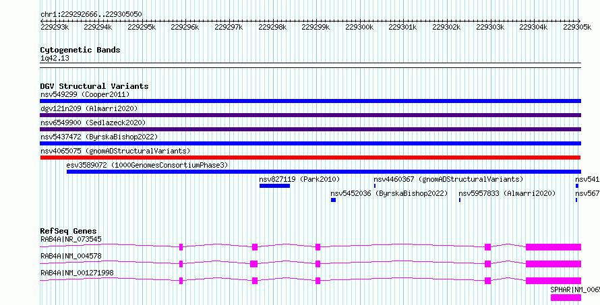The width and height of the screenshot is (600, 305).
Task: Click the RAB4A|NR_073545 transcript label
Action: tap(71, 240)
